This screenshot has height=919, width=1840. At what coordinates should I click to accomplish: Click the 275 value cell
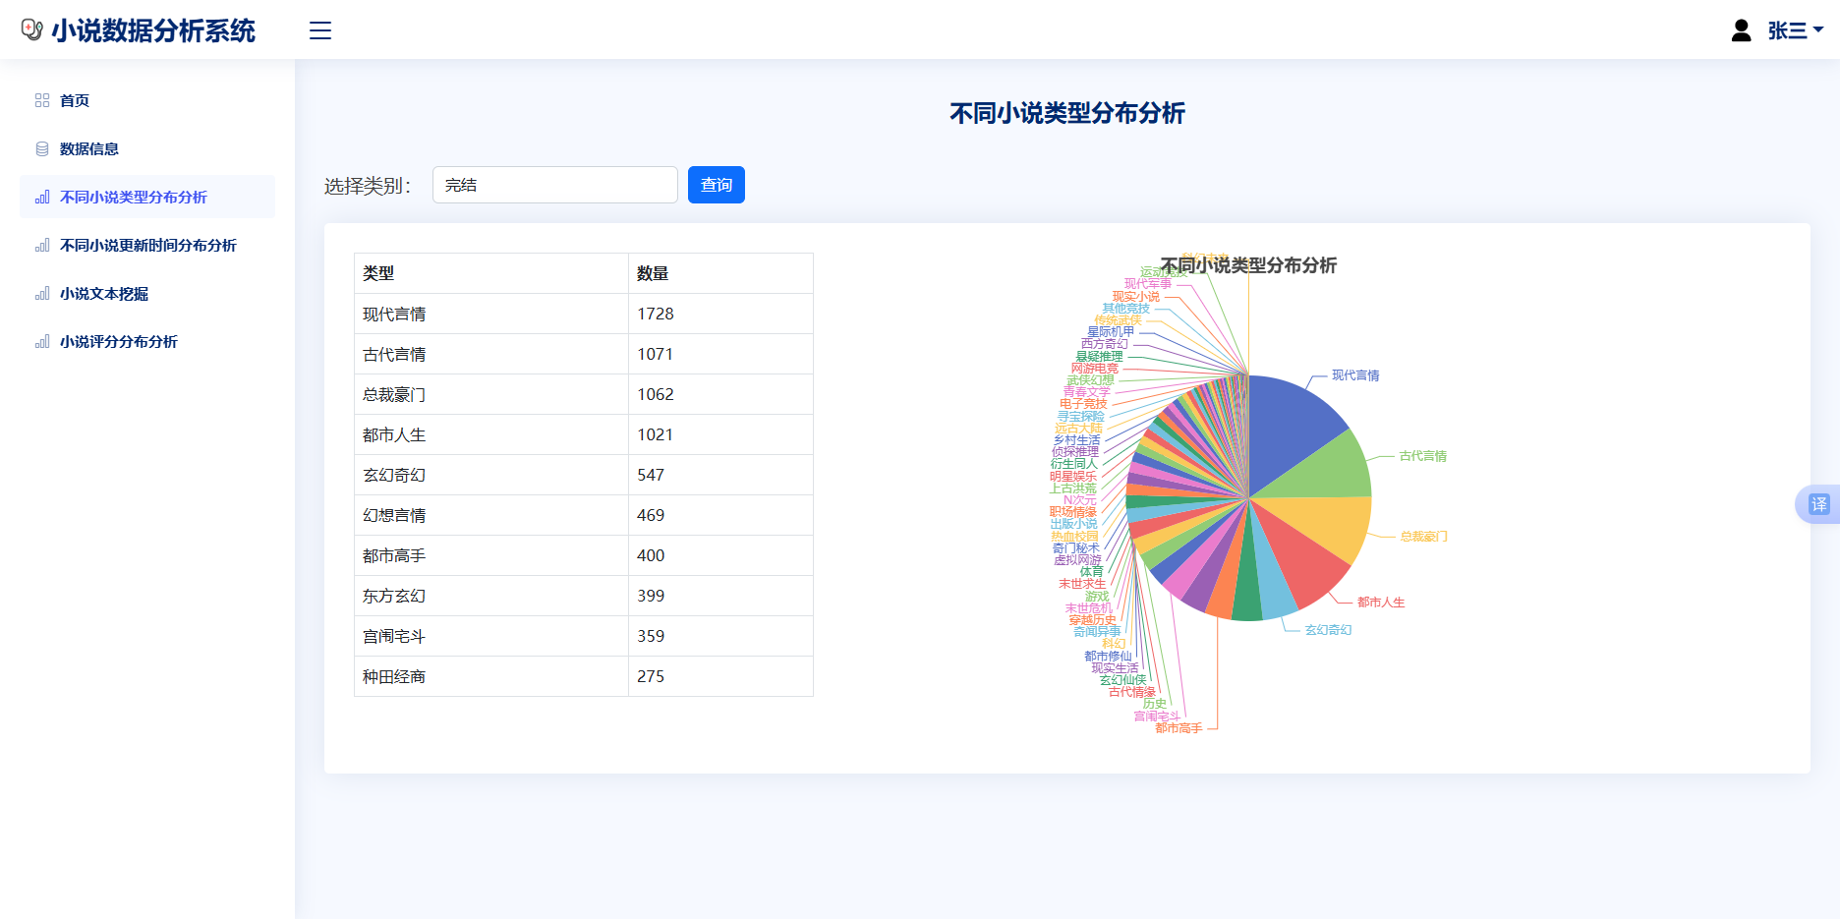click(720, 676)
